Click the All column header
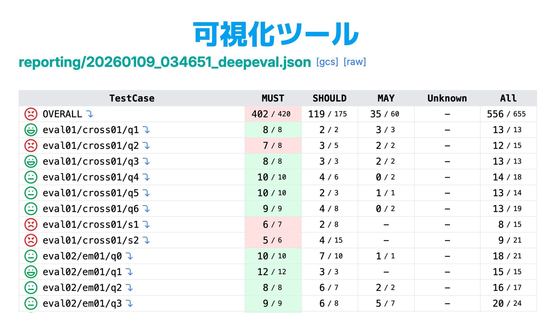This screenshot has width=556, height=313. pyautogui.click(x=508, y=98)
